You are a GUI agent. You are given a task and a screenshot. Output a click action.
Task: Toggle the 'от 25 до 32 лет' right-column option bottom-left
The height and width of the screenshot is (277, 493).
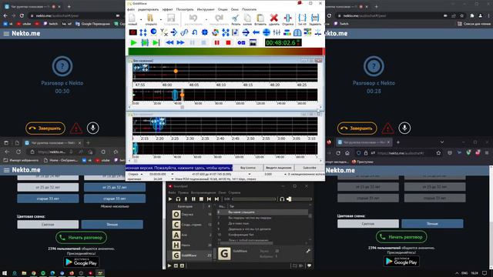tap(115, 187)
